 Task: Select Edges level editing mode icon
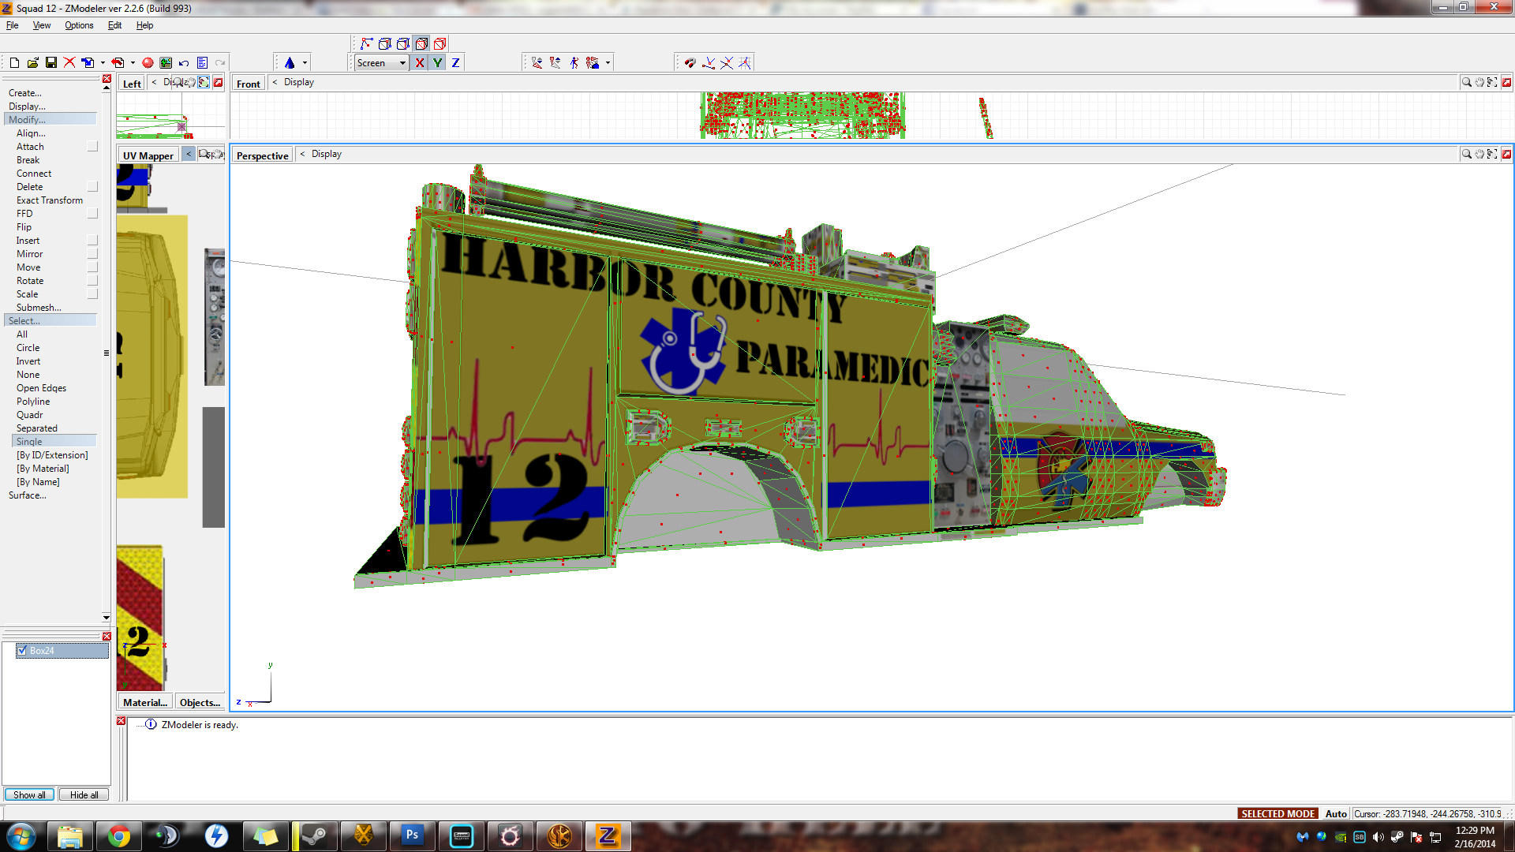(385, 44)
